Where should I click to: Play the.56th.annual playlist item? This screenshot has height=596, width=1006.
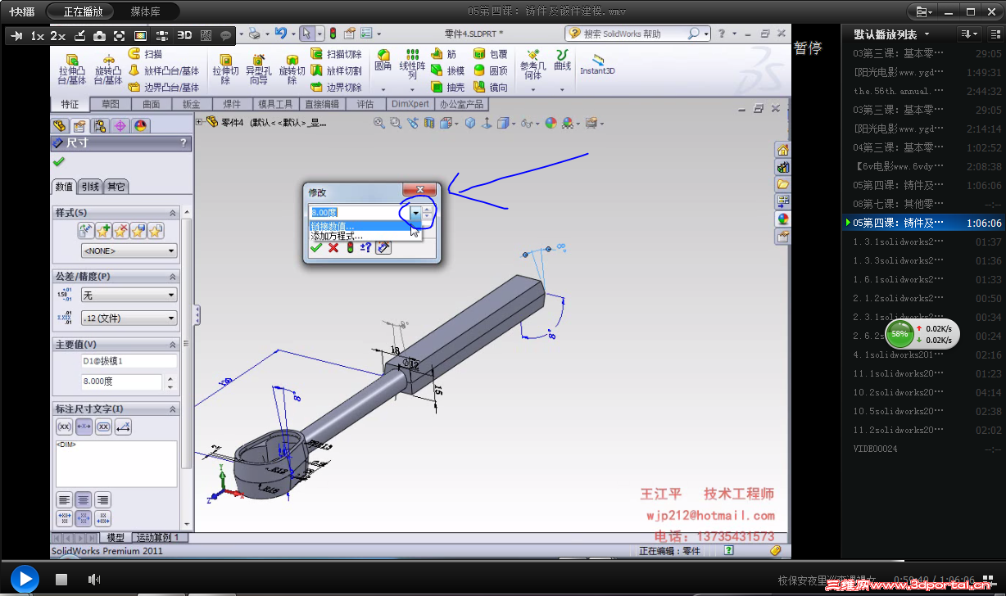pos(928,91)
